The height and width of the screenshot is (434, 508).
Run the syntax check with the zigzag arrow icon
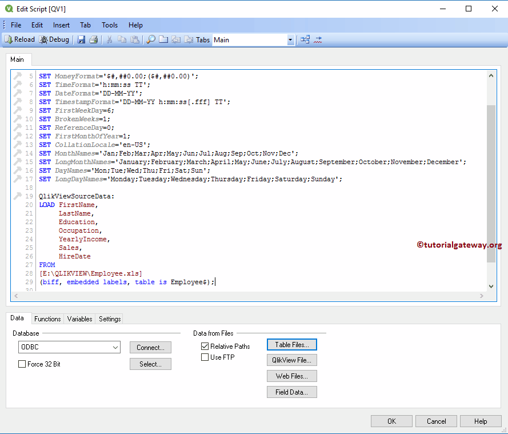point(318,39)
